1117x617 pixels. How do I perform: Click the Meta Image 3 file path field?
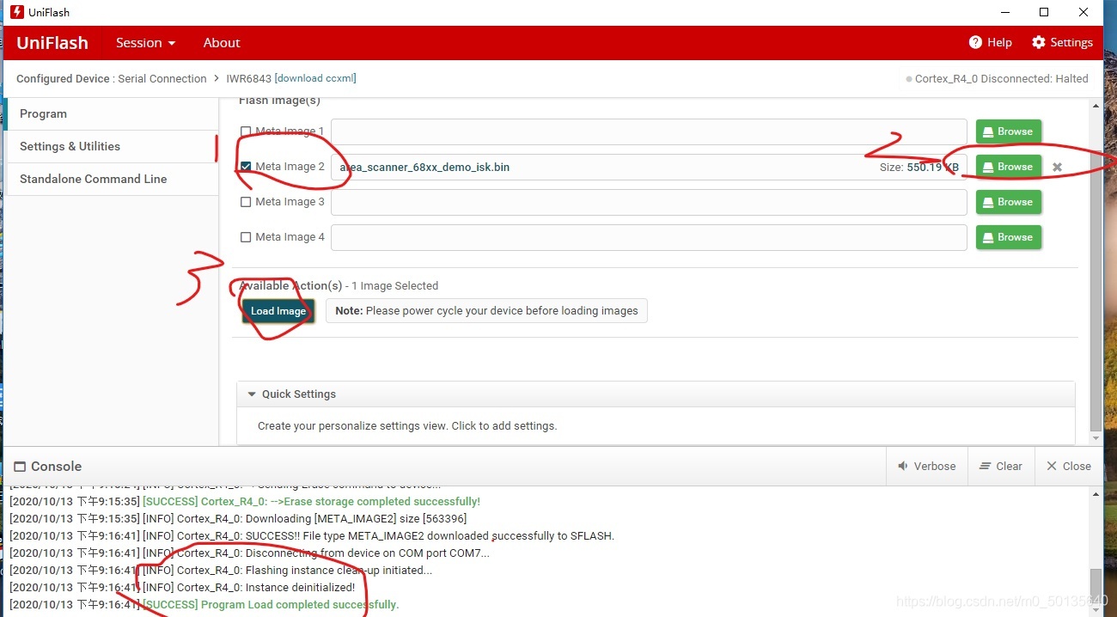tap(649, 202)
